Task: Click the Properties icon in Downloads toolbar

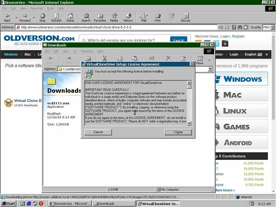Action: 183,58
